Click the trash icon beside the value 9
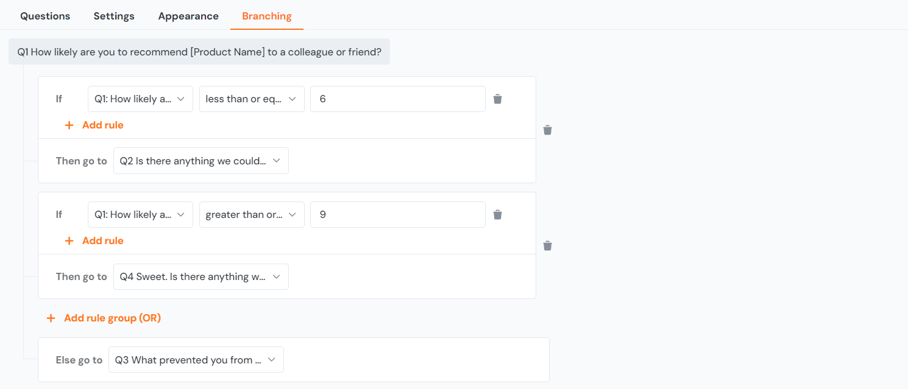This screenshot has width=908, height=389. (x=498, y=214)
